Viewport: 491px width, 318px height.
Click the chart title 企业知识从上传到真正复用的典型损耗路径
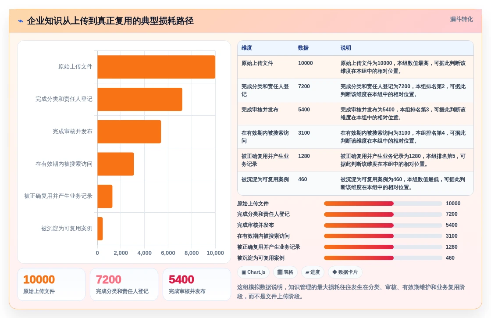[110, 21]
